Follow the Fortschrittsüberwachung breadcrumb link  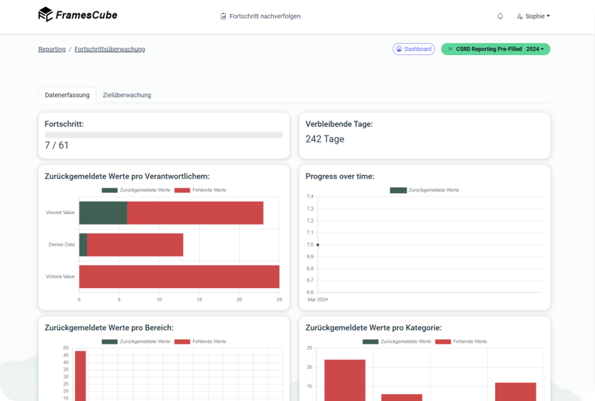pos(109,50)
